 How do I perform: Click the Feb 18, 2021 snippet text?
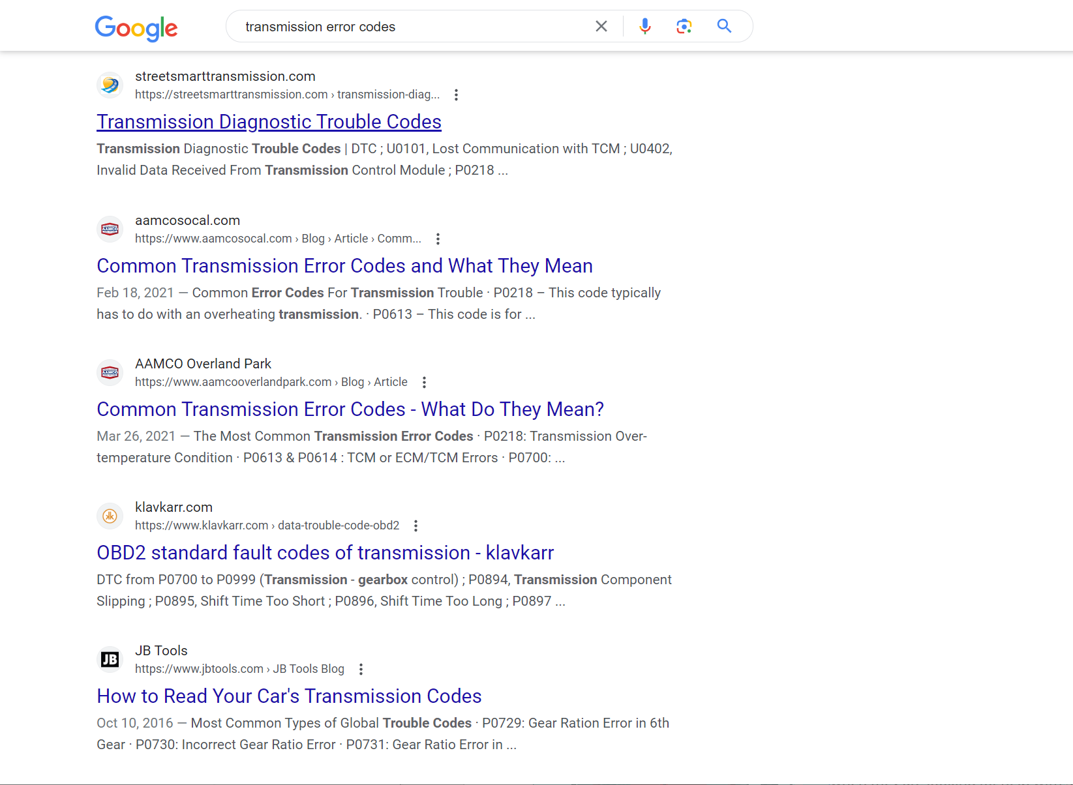(x=378, y=303)
